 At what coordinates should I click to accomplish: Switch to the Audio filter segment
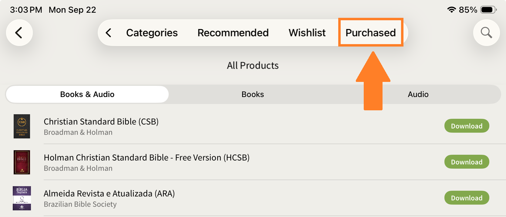point(418,94)
